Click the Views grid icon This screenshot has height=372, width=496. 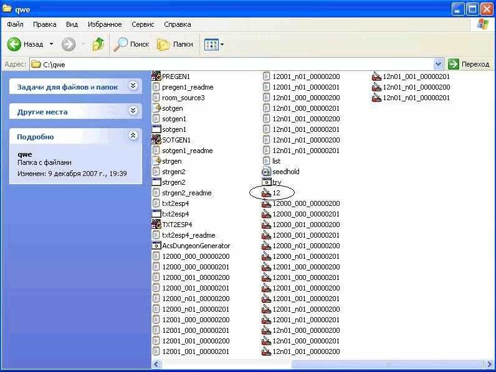click(211, 45)
